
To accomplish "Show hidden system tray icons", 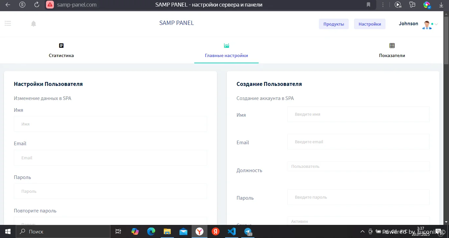I will coord(363,231).
